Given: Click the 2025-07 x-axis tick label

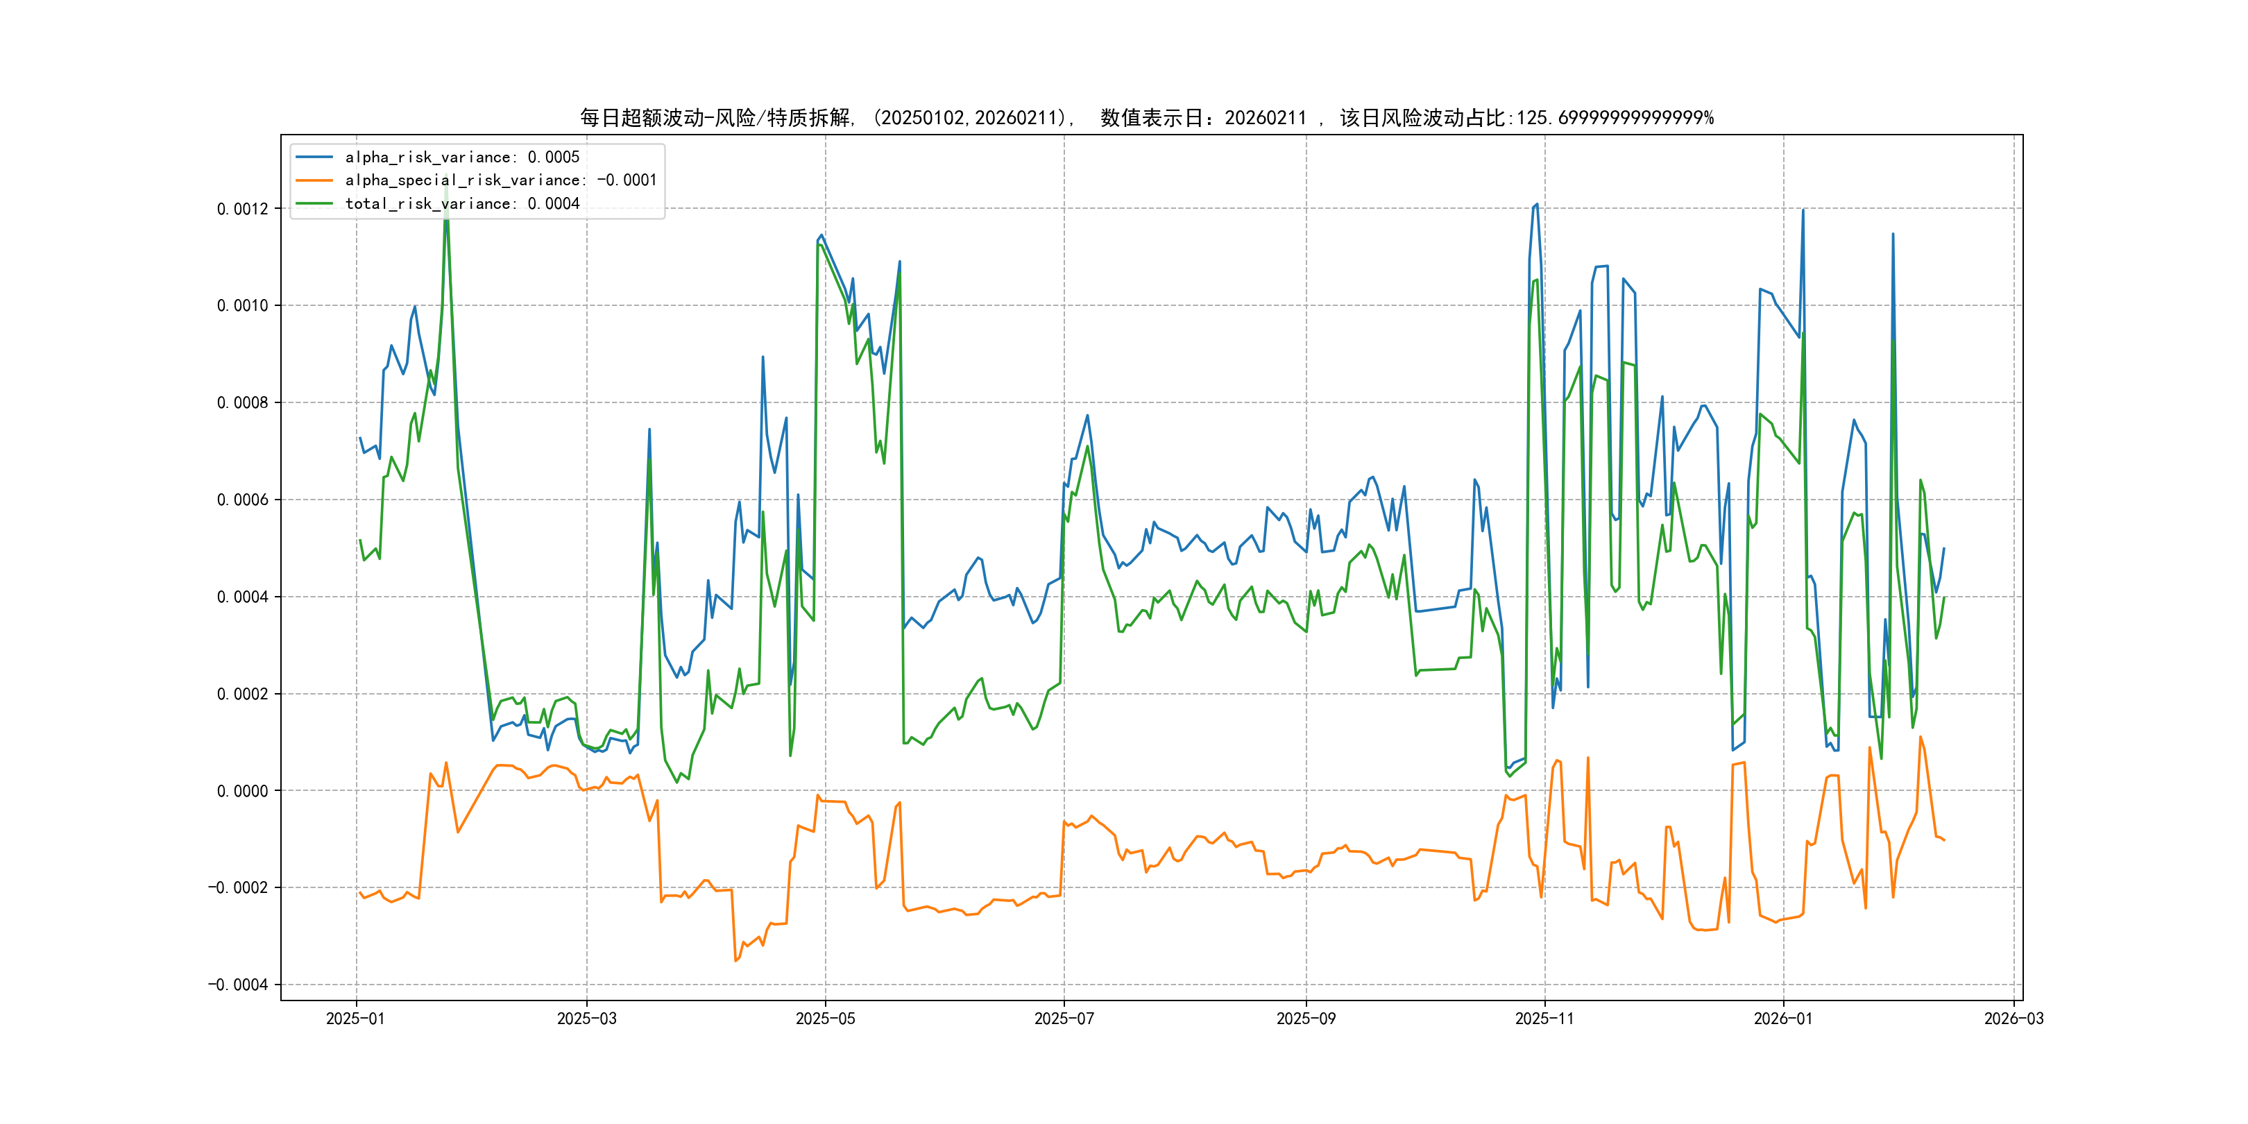Looking at the screenshot, I should (1064, 1019).
